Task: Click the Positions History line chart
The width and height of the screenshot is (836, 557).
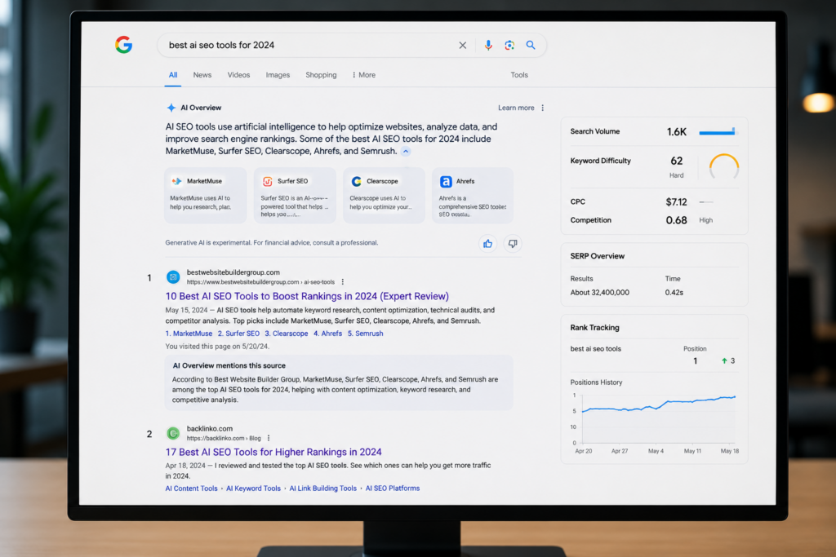Action: point(659,418)
